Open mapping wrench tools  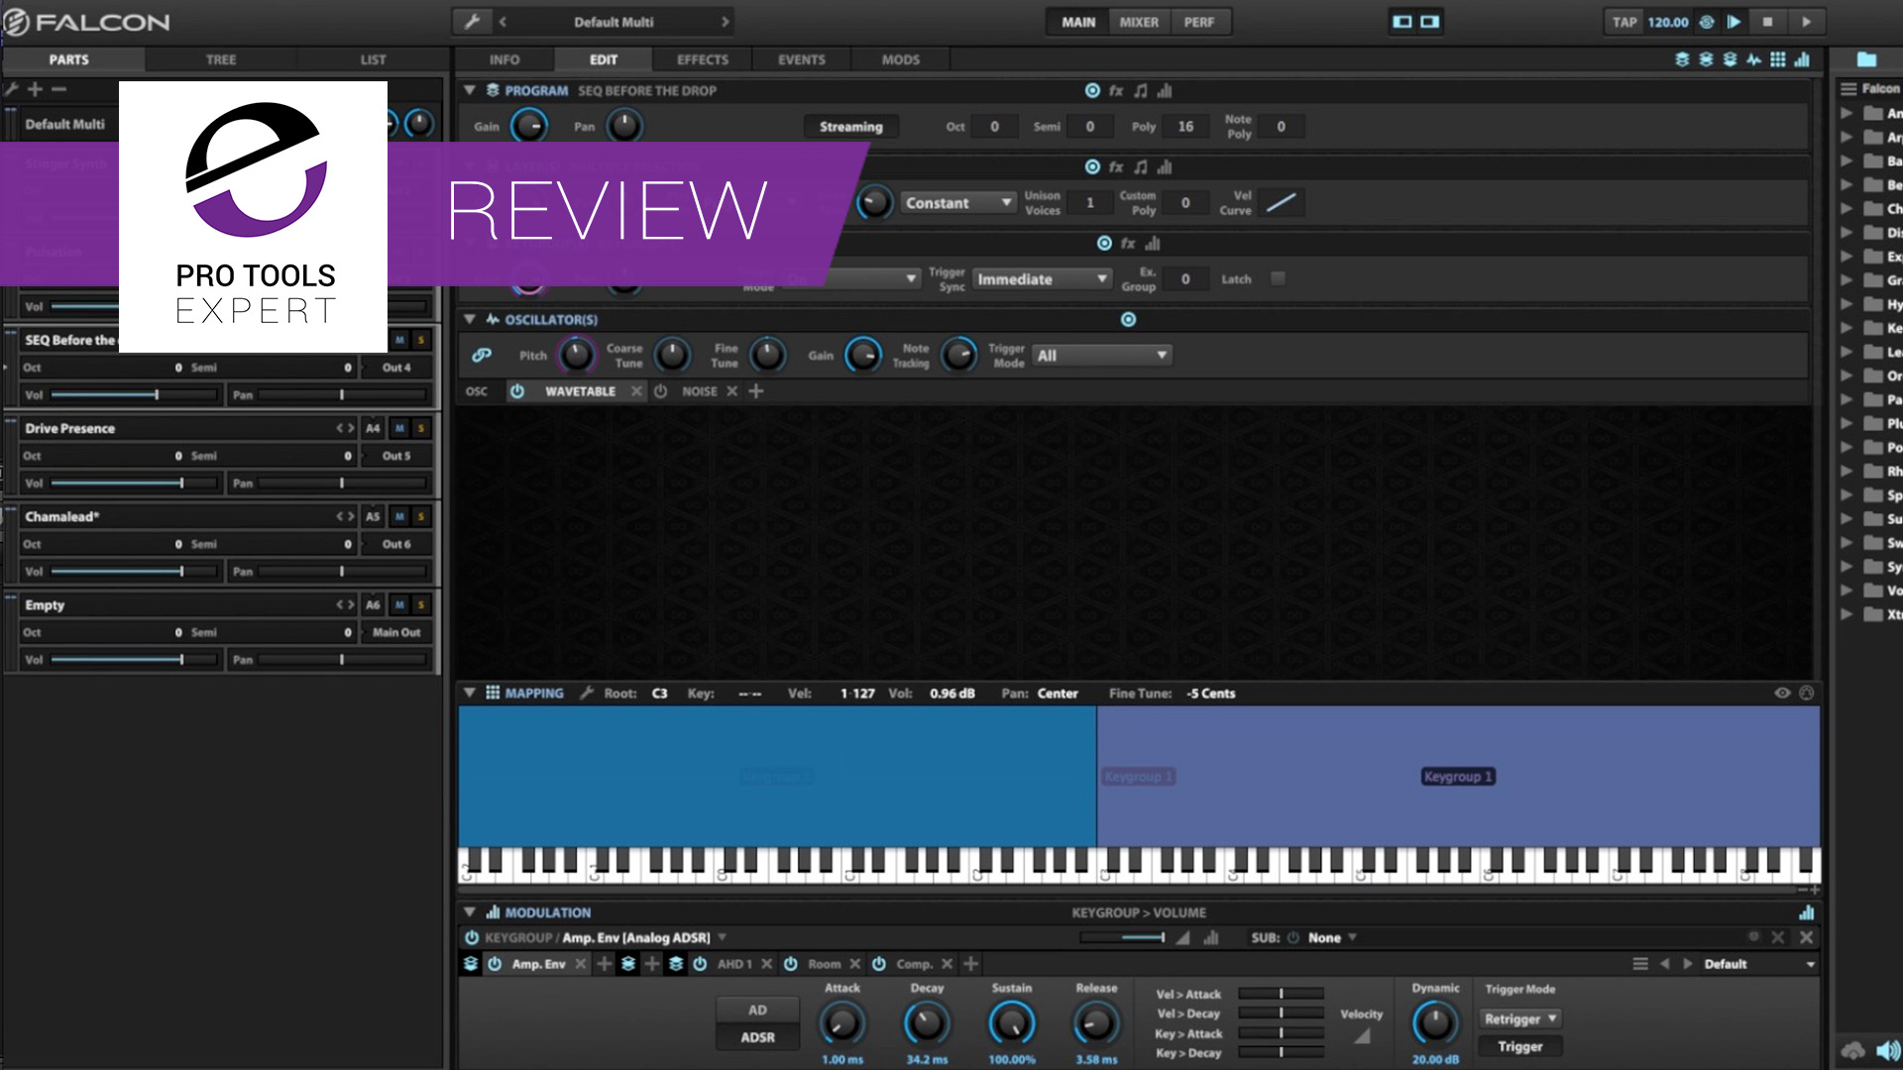click(x=587, y=693)
